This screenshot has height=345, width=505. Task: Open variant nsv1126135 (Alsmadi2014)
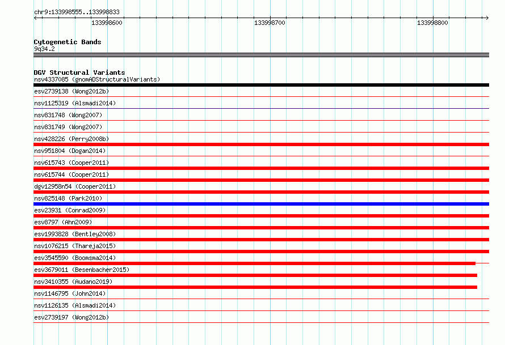(75, 305)
